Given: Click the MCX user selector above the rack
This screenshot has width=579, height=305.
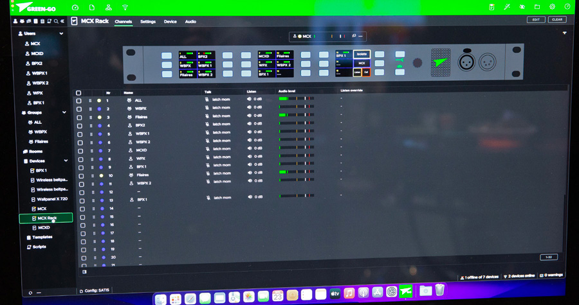Looking at the screenshot, I should (327, 37).
